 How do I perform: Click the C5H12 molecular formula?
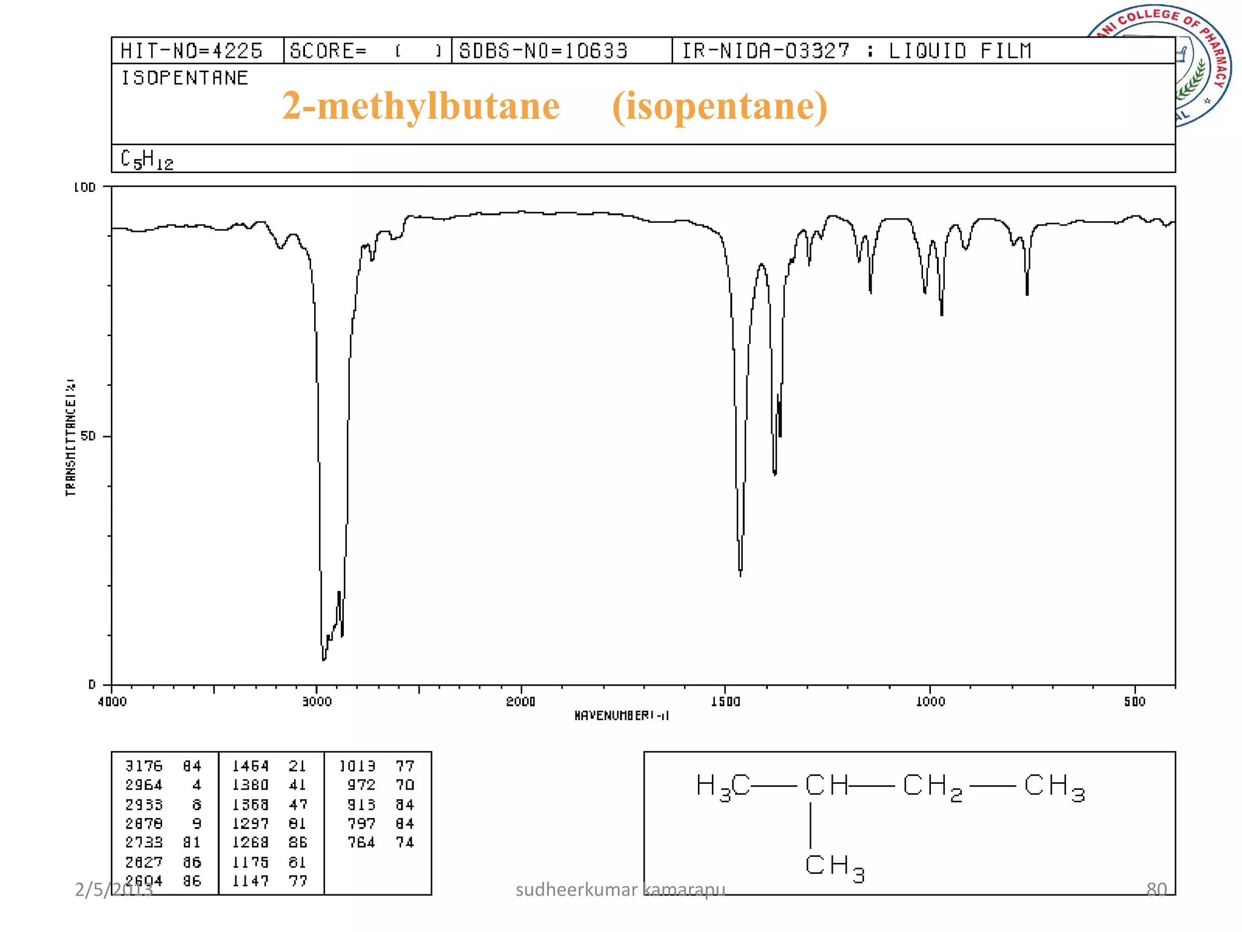[147, 160]
